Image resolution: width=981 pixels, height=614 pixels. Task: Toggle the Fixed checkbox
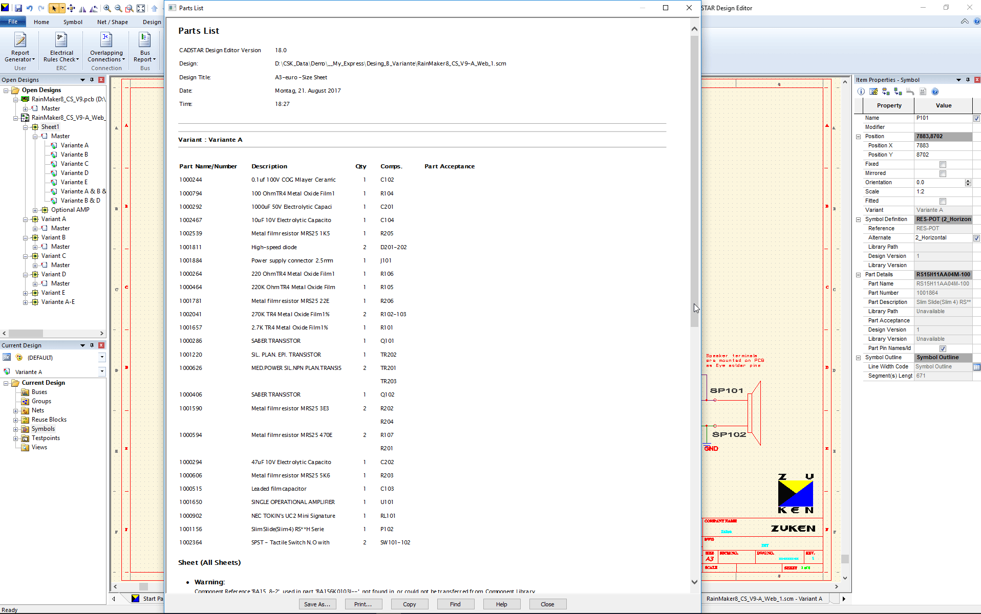pos(943,164)
